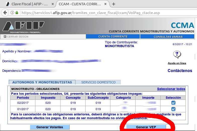The image size is (197, 131).
Task: Click the Categoría column header
Action: click(123, 98)
